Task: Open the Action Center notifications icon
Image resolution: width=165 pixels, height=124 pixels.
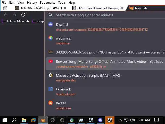Action: point(156,120)
